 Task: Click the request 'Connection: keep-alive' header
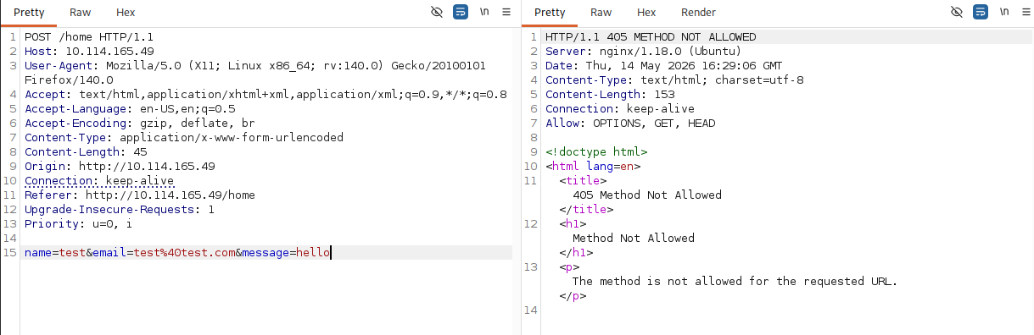pos(99,181)
